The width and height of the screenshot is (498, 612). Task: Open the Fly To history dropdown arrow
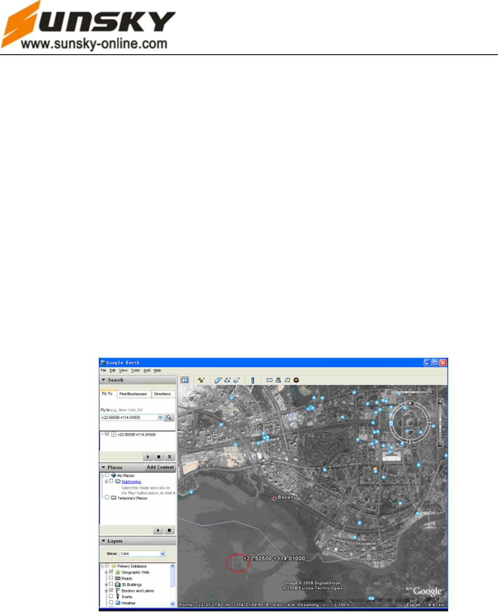click(160, 417)
